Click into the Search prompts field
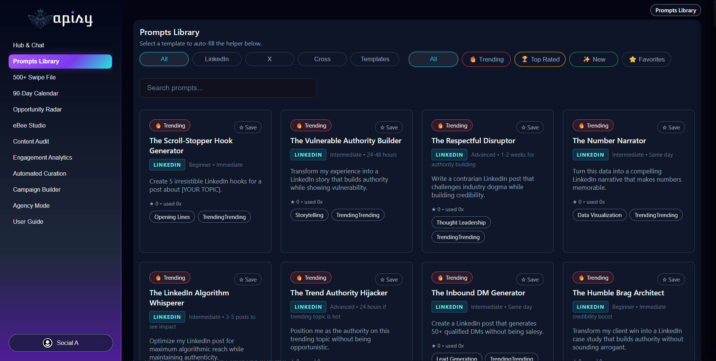716x361 pixels. pos(228,88)
